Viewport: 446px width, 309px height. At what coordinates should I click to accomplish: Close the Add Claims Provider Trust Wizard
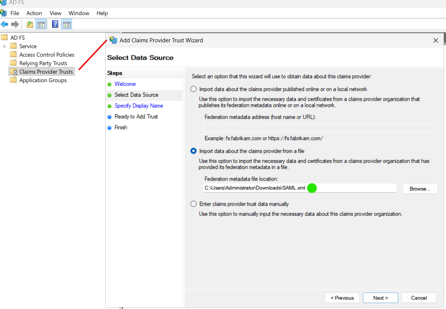click(435, 40)
